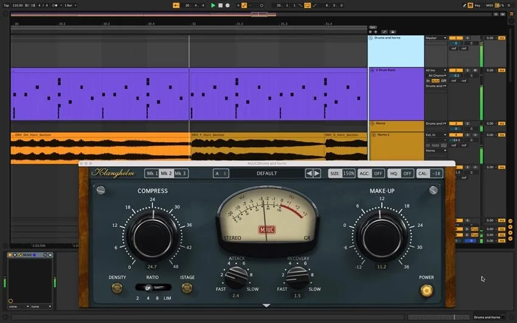Viewport: 517px width, 323px height.
Task: Click the make-up value 11.2
Action: pyautogui.click(x=381, y=266)
